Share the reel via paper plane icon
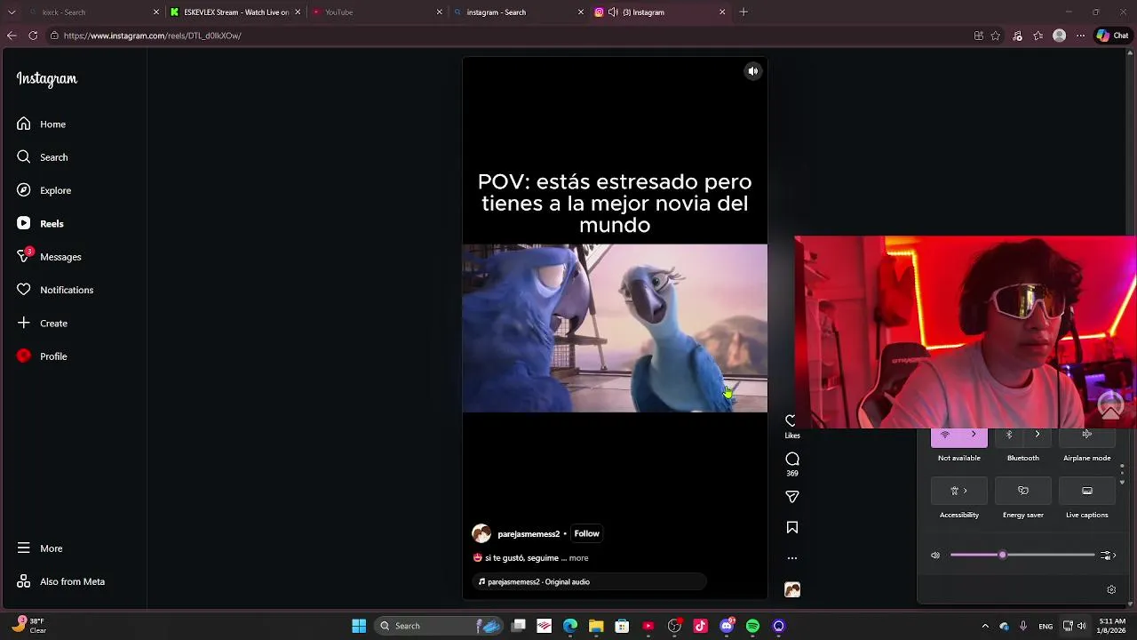1137x640 pixels. pyautogui.click(x=792, y=497)
